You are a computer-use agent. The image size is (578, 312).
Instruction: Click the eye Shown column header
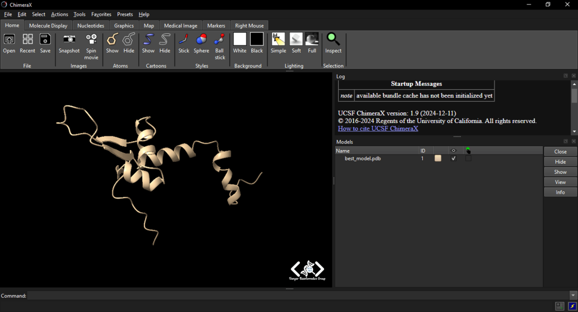coord(453,150)
